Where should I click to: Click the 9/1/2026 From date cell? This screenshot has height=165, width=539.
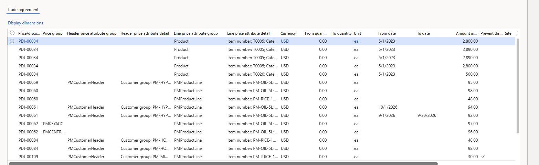pyautogui.click(x=387, y=115)
